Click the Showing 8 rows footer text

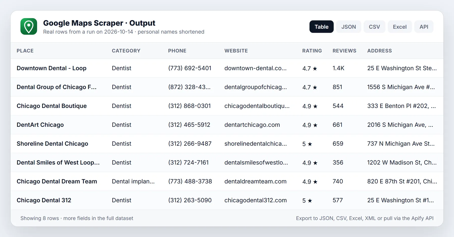click(x=77, y=218)
